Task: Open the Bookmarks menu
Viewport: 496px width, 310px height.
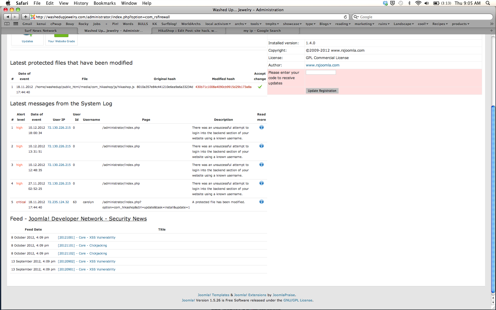Action: click(x=105, y=3)
